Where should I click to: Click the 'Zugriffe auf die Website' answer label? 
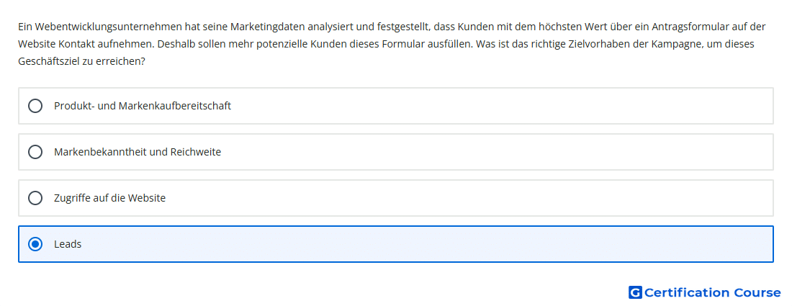[109, 198]
